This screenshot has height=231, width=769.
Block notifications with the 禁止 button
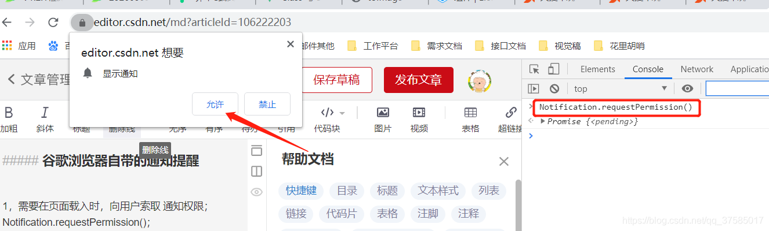(267, 104)
